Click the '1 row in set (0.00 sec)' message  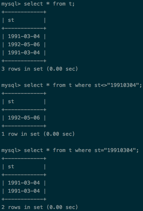pos(38,134)
